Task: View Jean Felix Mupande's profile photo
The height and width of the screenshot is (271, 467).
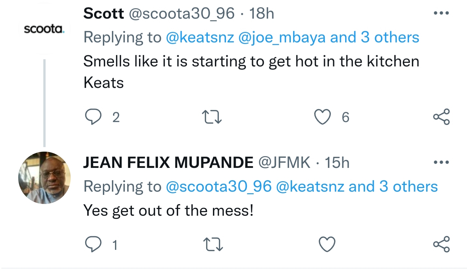Action: (x=44, y=178)
